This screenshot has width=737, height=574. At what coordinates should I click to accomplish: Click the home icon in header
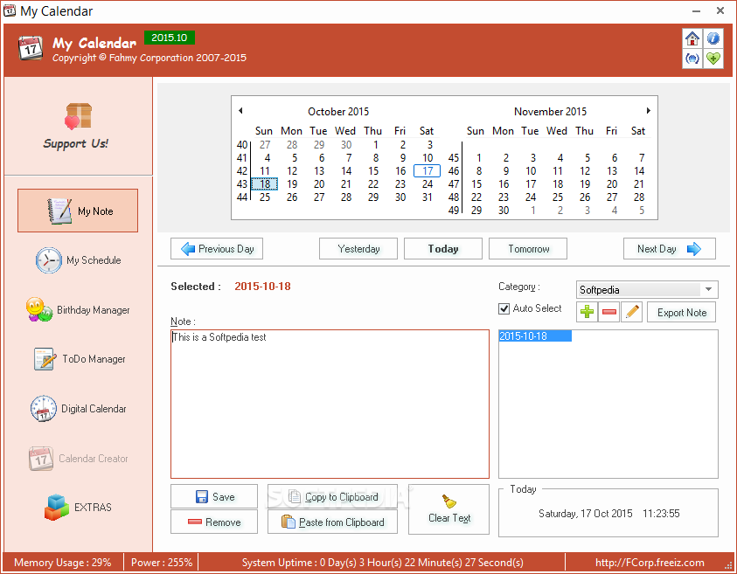pos(692,38)
